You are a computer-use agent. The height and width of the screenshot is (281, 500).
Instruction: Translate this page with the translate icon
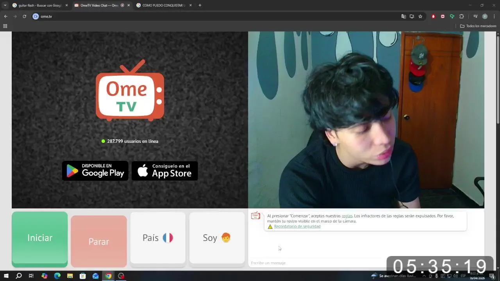(404, 16)
